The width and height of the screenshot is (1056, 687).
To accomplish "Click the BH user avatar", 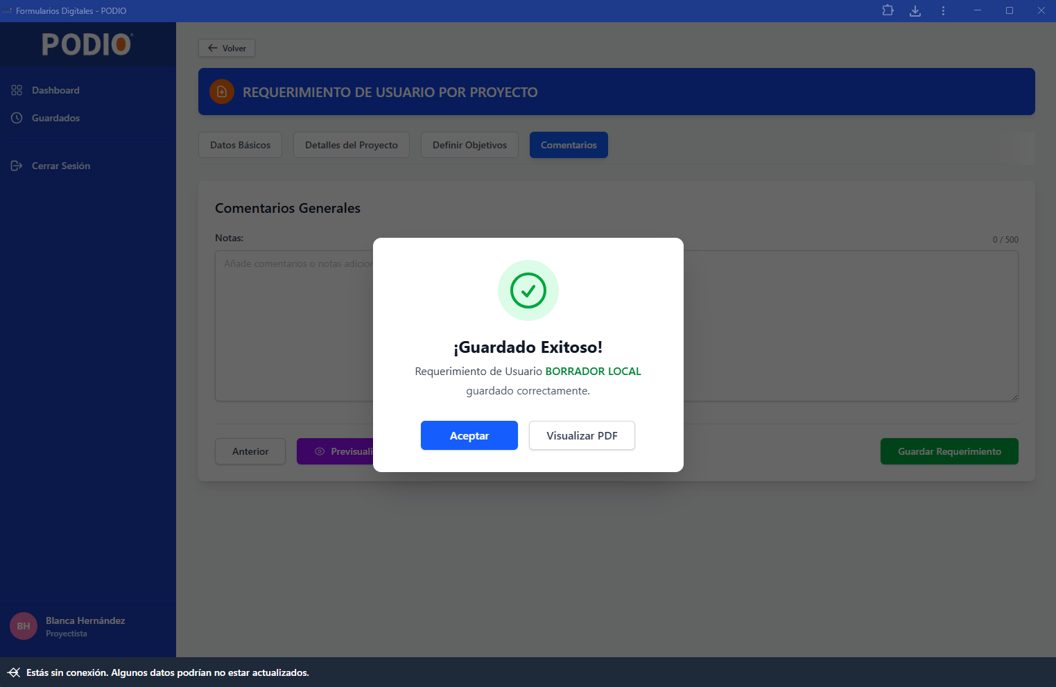I will click(24, 626).
